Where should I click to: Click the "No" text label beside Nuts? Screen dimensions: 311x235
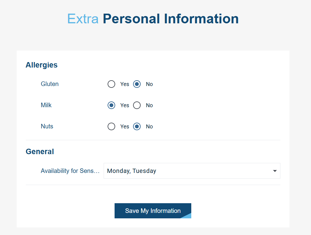149,127
